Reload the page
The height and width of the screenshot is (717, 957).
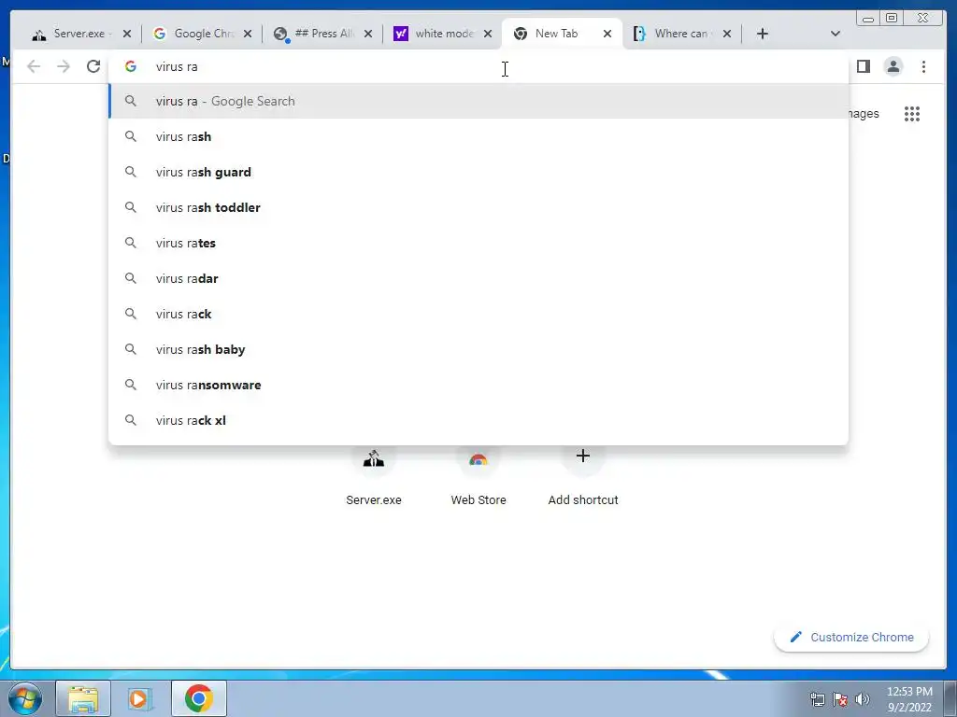coord(93,66)
